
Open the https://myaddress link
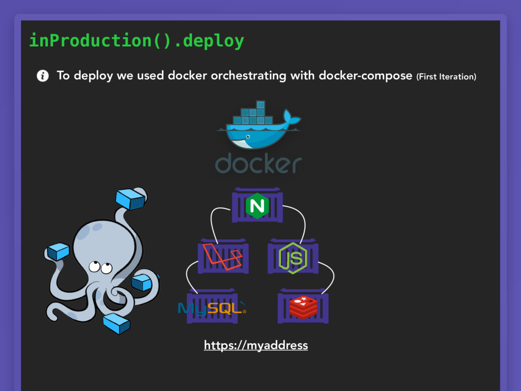tap(256, 345)
